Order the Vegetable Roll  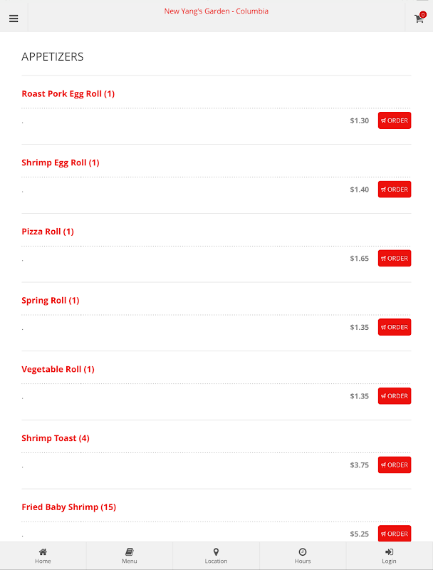point(395,396)
